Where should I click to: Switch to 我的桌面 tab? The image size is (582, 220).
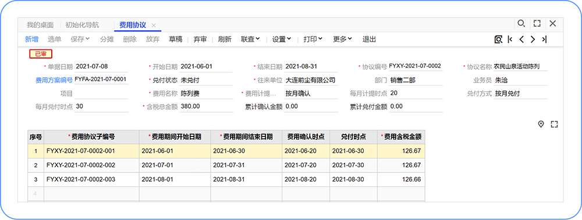(x=40, y=25)
